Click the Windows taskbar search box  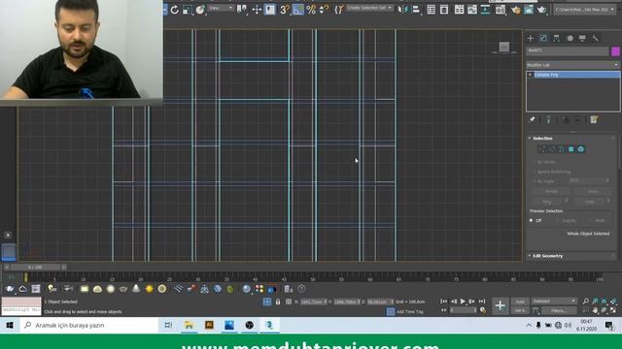click(89, 326)
